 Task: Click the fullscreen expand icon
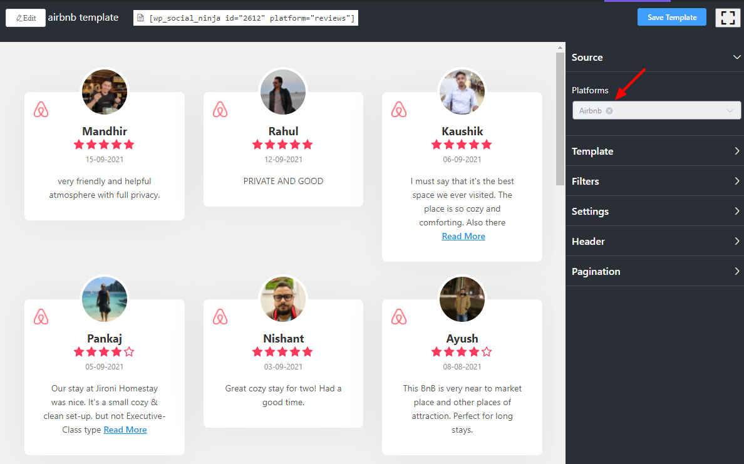click(727, 18)
